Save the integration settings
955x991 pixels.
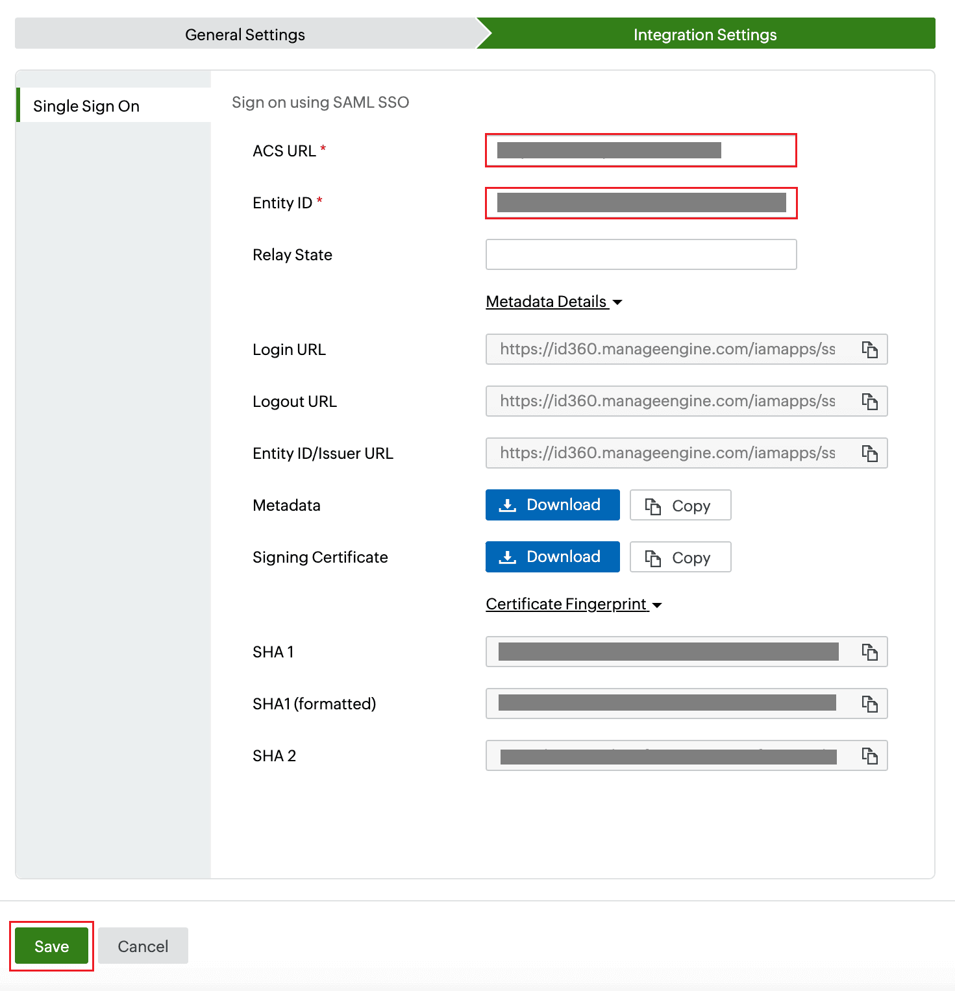tap(51, 946)
